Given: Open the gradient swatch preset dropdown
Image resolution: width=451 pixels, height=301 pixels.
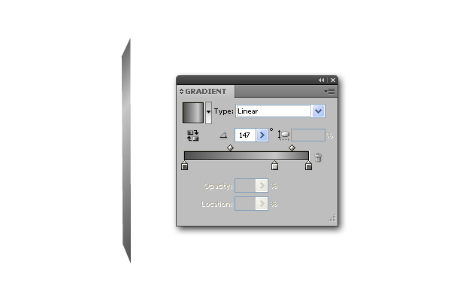Looking at the screenshot, I should tap(208, 112).
